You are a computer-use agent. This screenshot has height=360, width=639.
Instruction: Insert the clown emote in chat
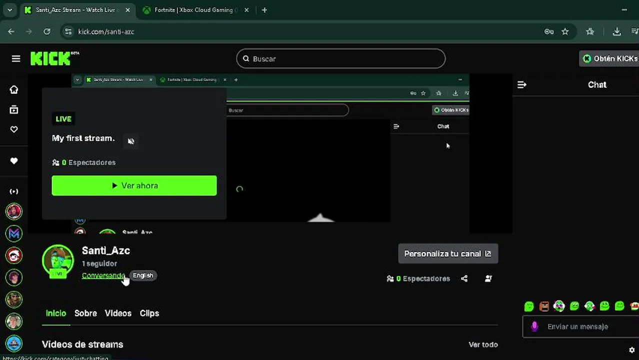tap(559, 306)
